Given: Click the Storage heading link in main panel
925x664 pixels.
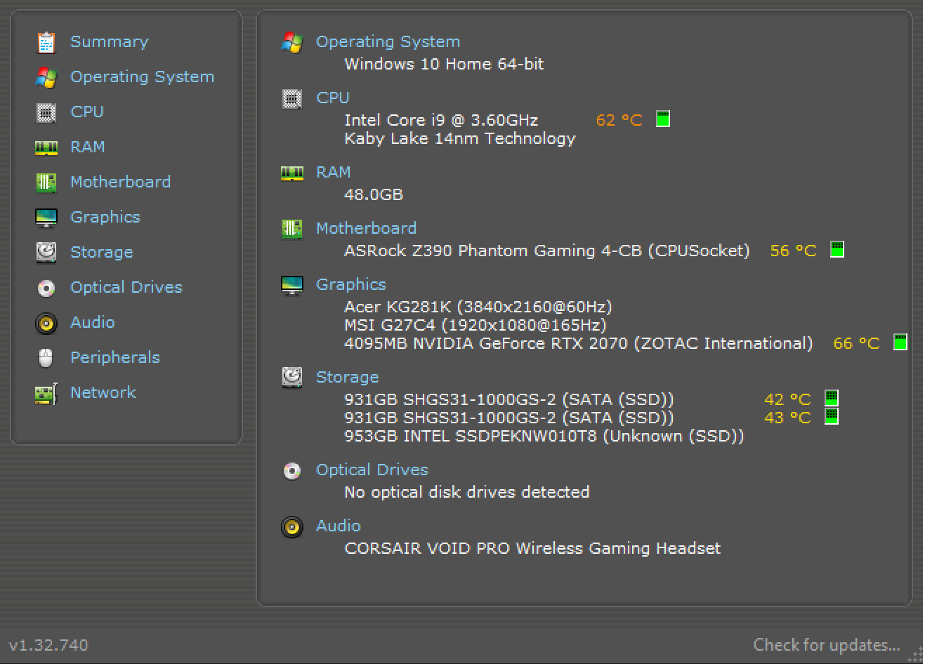Looking at the screenshot, I should tap(348, 378).
